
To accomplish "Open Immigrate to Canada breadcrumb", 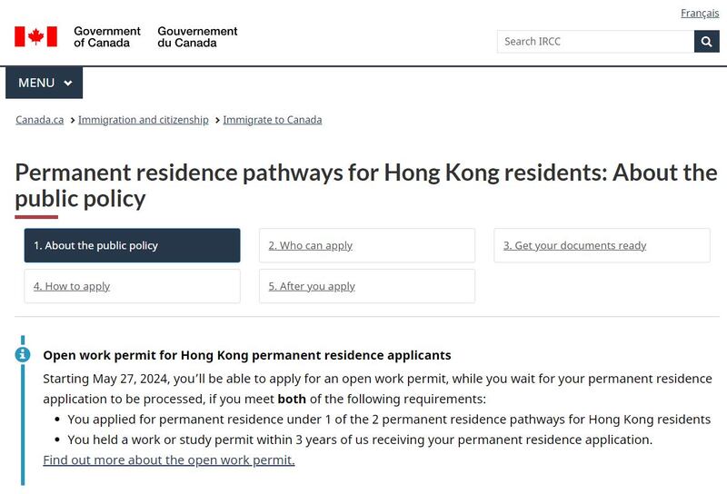I will click(272, 120).
